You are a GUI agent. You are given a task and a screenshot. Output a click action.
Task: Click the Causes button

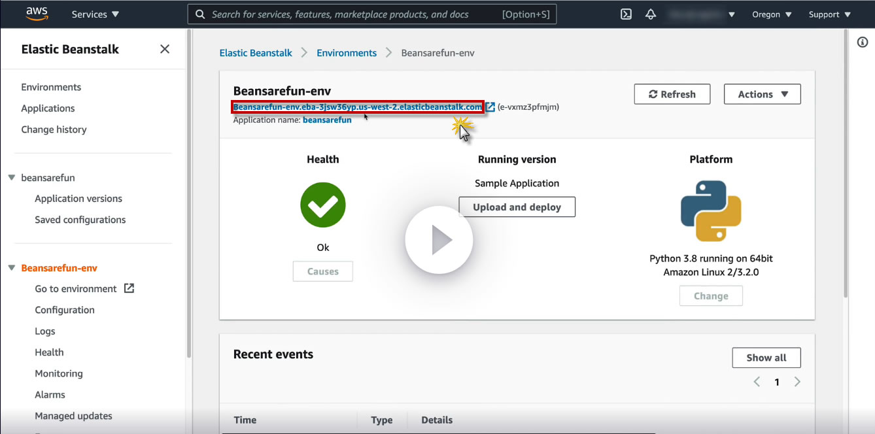point(323,271)
